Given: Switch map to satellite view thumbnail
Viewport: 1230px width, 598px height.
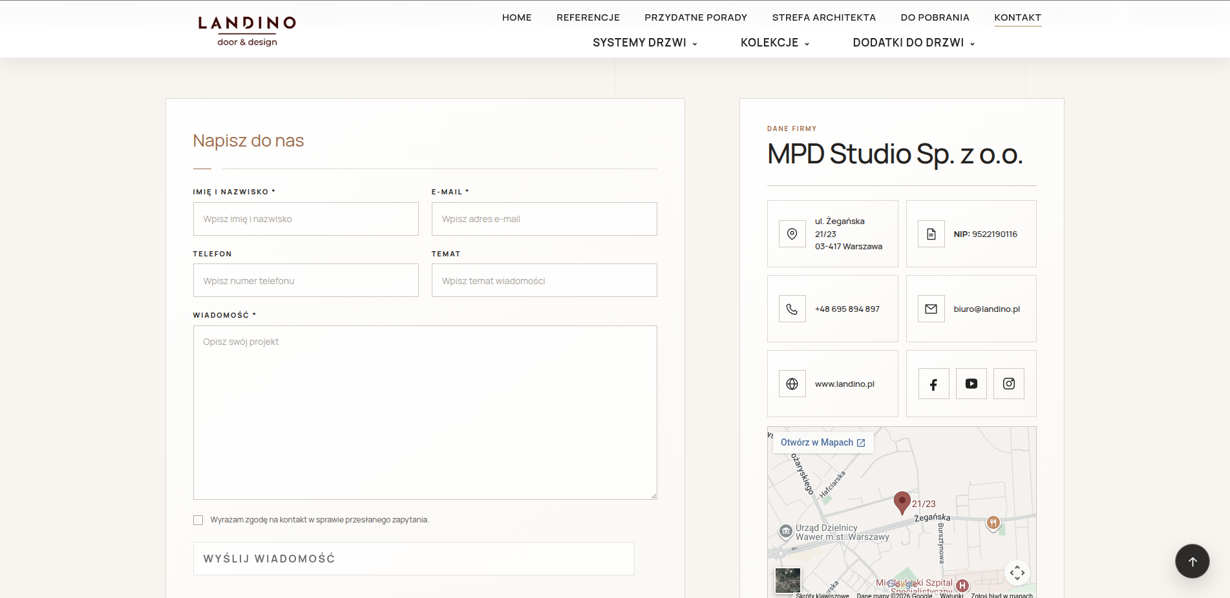Looking at the screenshot, I should 788,581.
